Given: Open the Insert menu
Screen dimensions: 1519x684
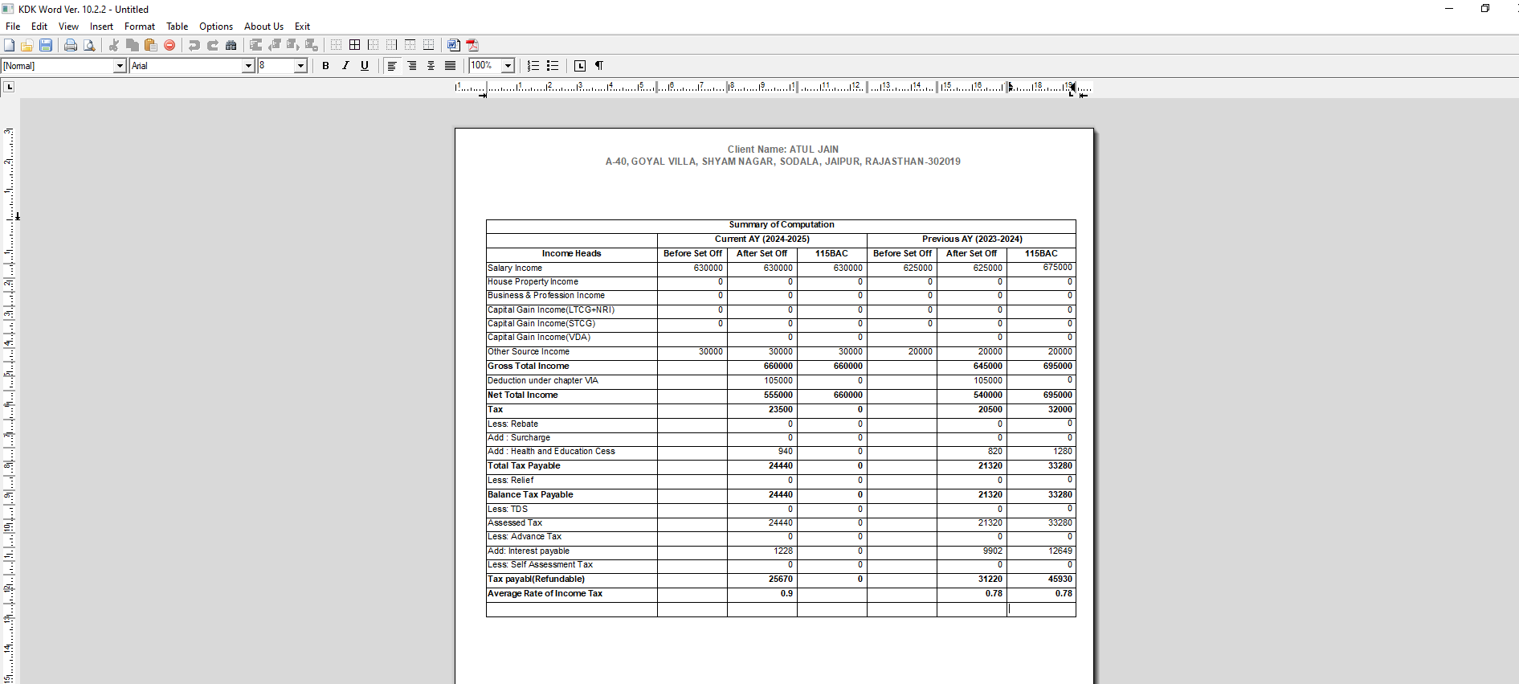Looking at the screenshot, I should tap(101, 27).
